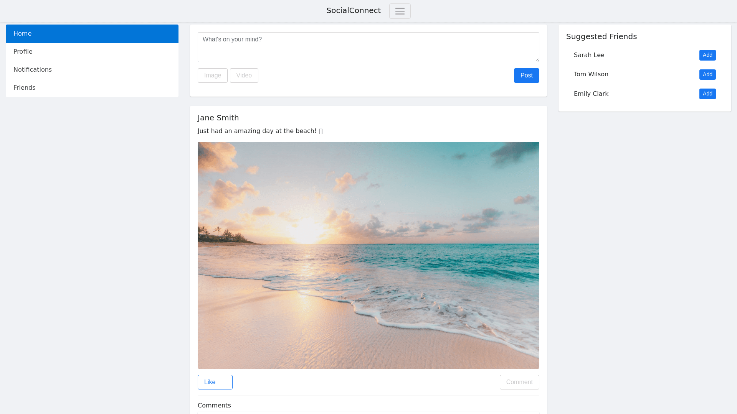737x414 pixels.
Task: Click the Comments section heading
Action: click(x=214, y=406)
